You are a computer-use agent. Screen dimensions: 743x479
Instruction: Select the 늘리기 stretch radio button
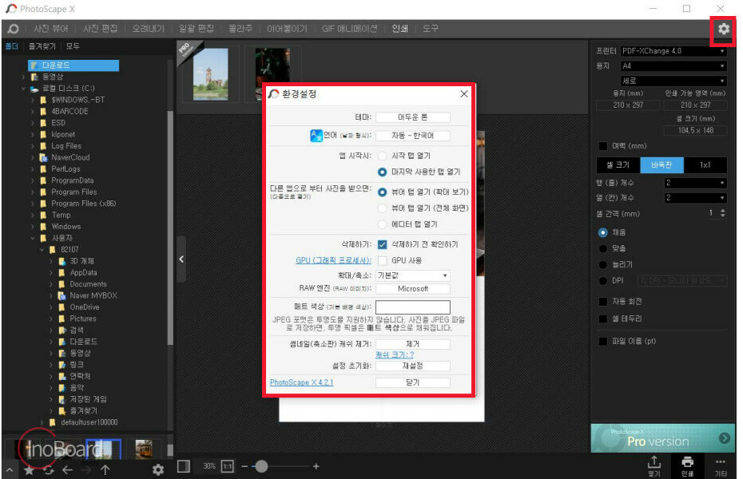(602, 264)
